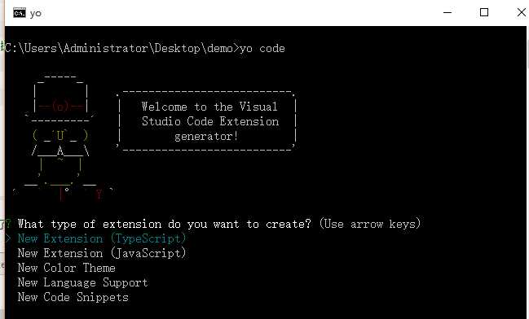
Task: Minimize the yo console window
Action: coord(447,13)
